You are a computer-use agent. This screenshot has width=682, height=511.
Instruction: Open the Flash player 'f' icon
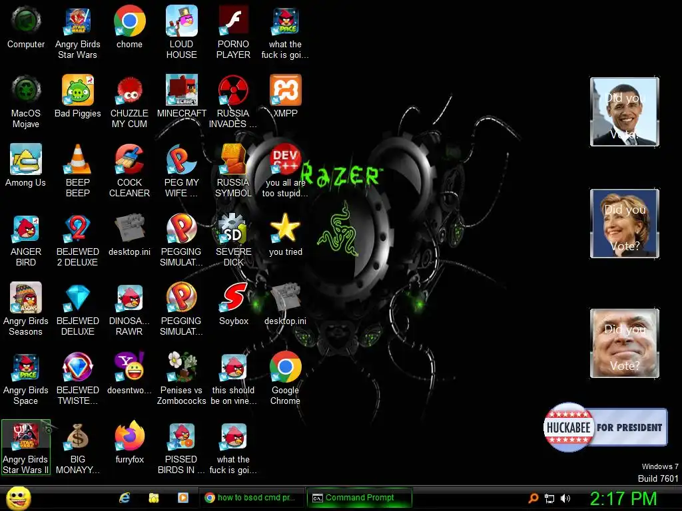pos(233,33)
